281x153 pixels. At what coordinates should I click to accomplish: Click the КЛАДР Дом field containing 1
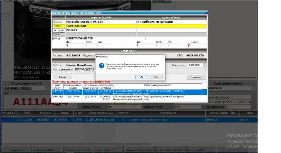click(x=146, y=45)
